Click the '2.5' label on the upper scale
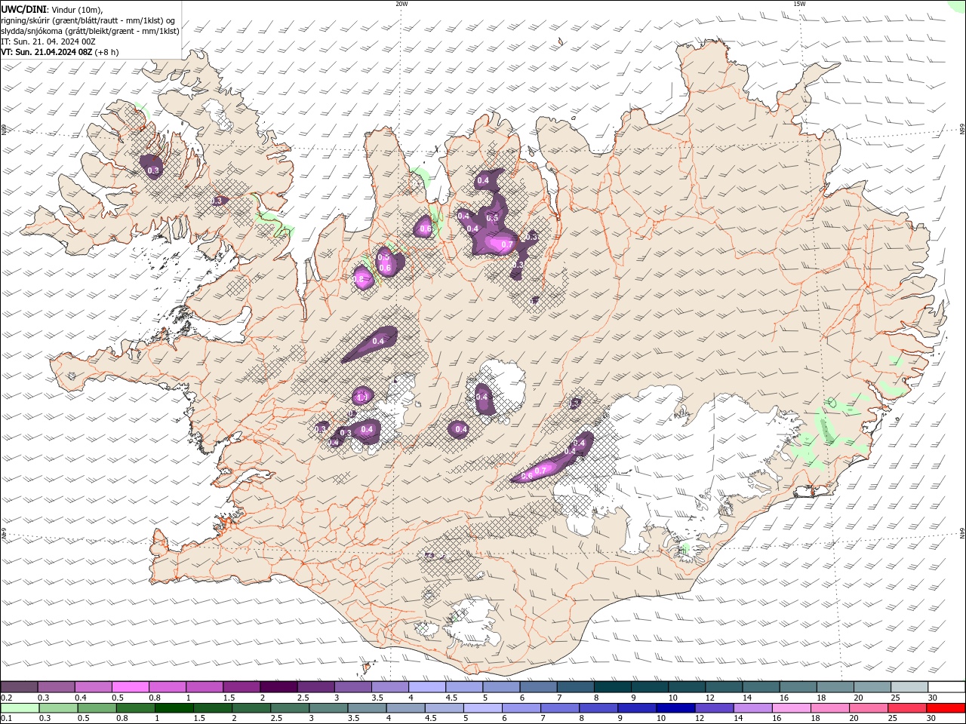966x724 pixels. click(303, 698)
